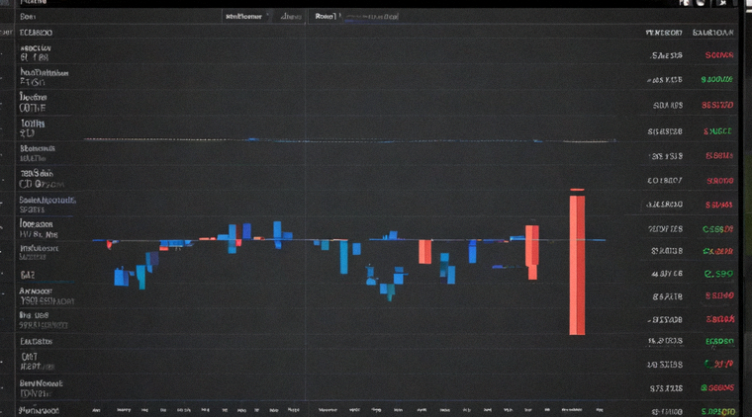The image size is (752, 417).
Task: Select the second faded tab in top bar
Action: [291, 16]
